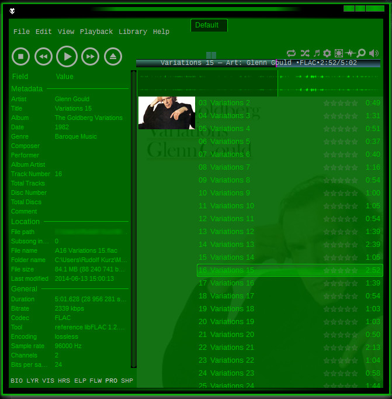Skip to the previous track

pyautogui.click(x=43, y=57)
